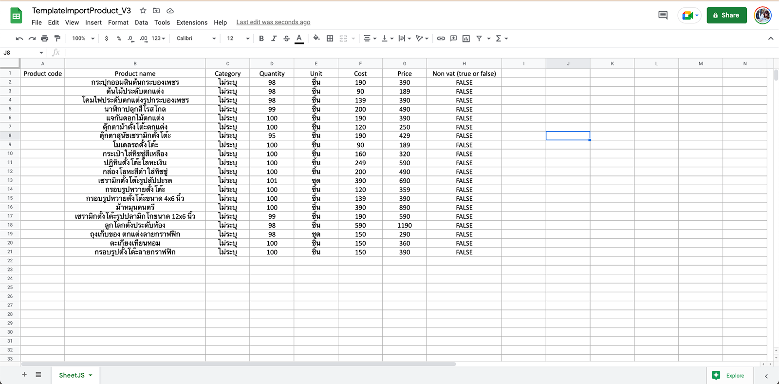Click the TemplateImportProduct_V3 title

tap(81, 10)
